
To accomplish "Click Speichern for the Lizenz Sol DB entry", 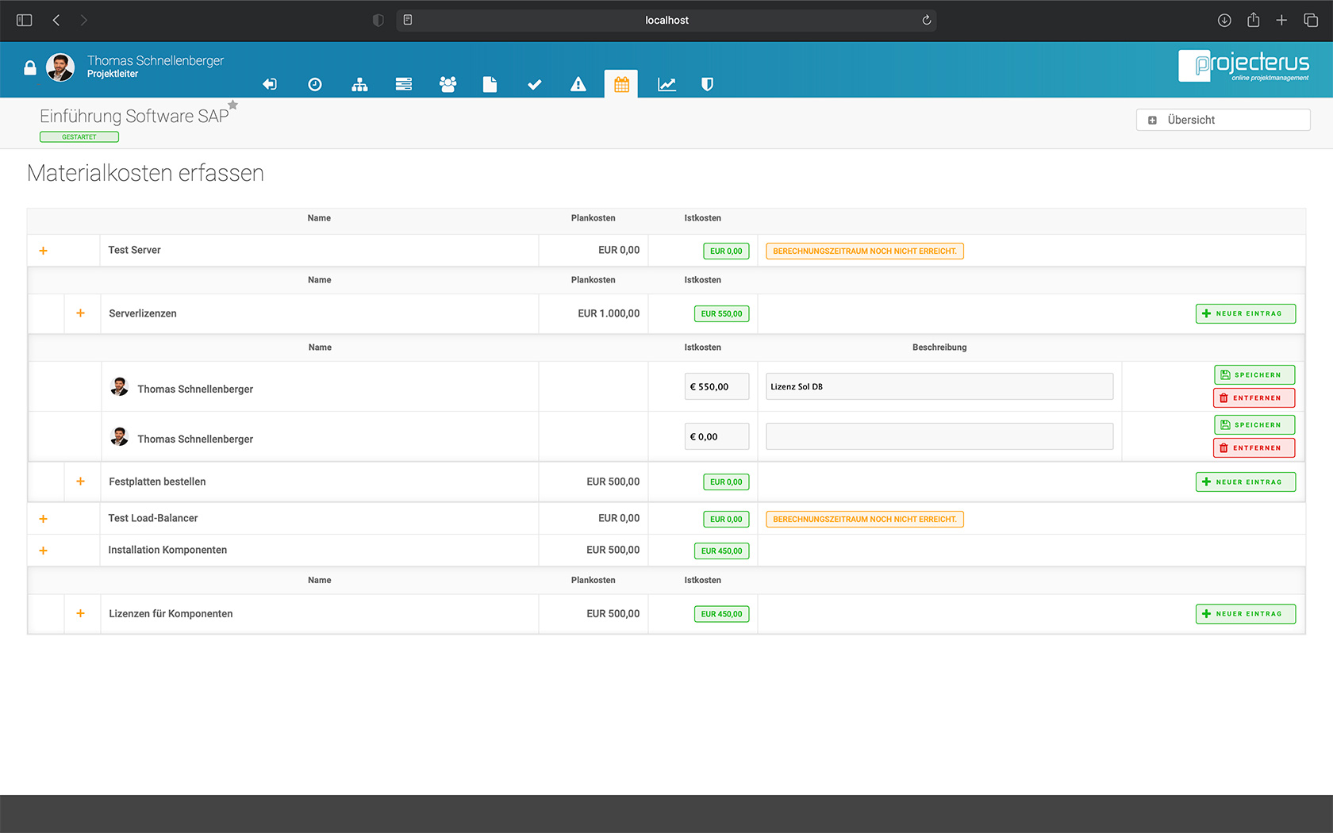I will (1254, 374).
